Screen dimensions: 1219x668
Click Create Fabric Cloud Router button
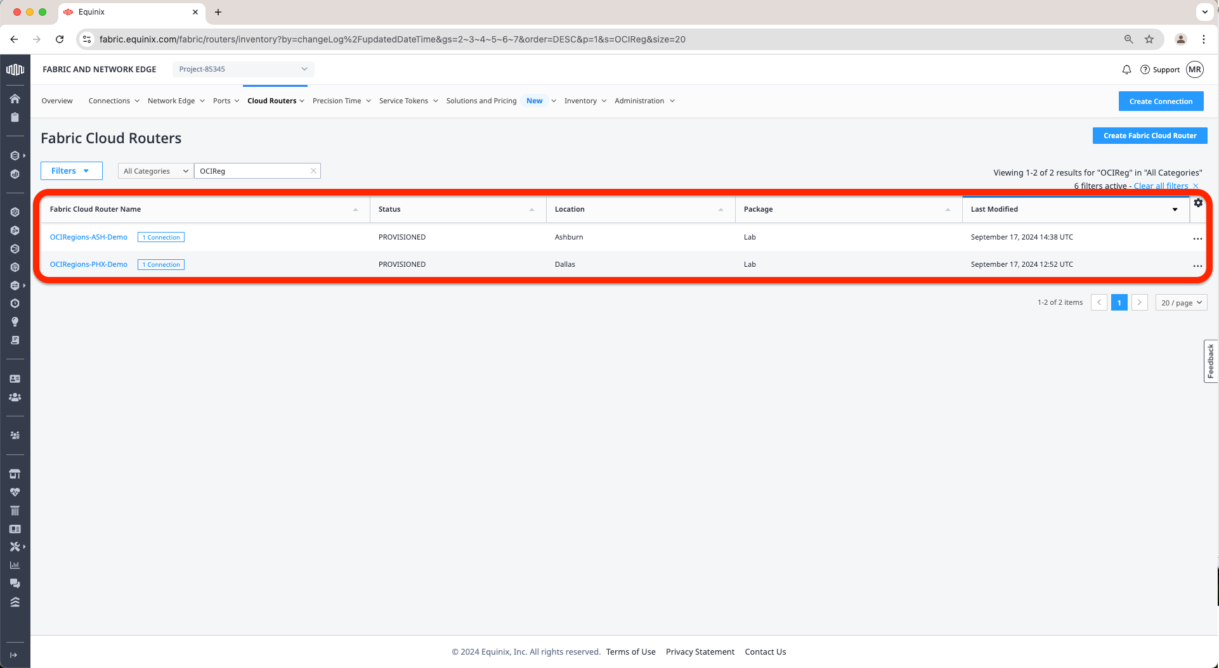(1149, 136)
